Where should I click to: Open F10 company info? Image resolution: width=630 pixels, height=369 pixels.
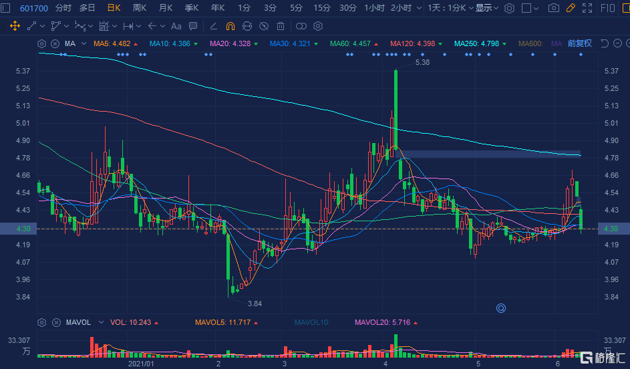pos(608,8)
